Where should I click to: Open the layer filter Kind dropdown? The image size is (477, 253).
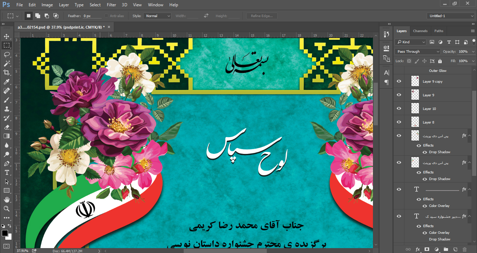410,42
